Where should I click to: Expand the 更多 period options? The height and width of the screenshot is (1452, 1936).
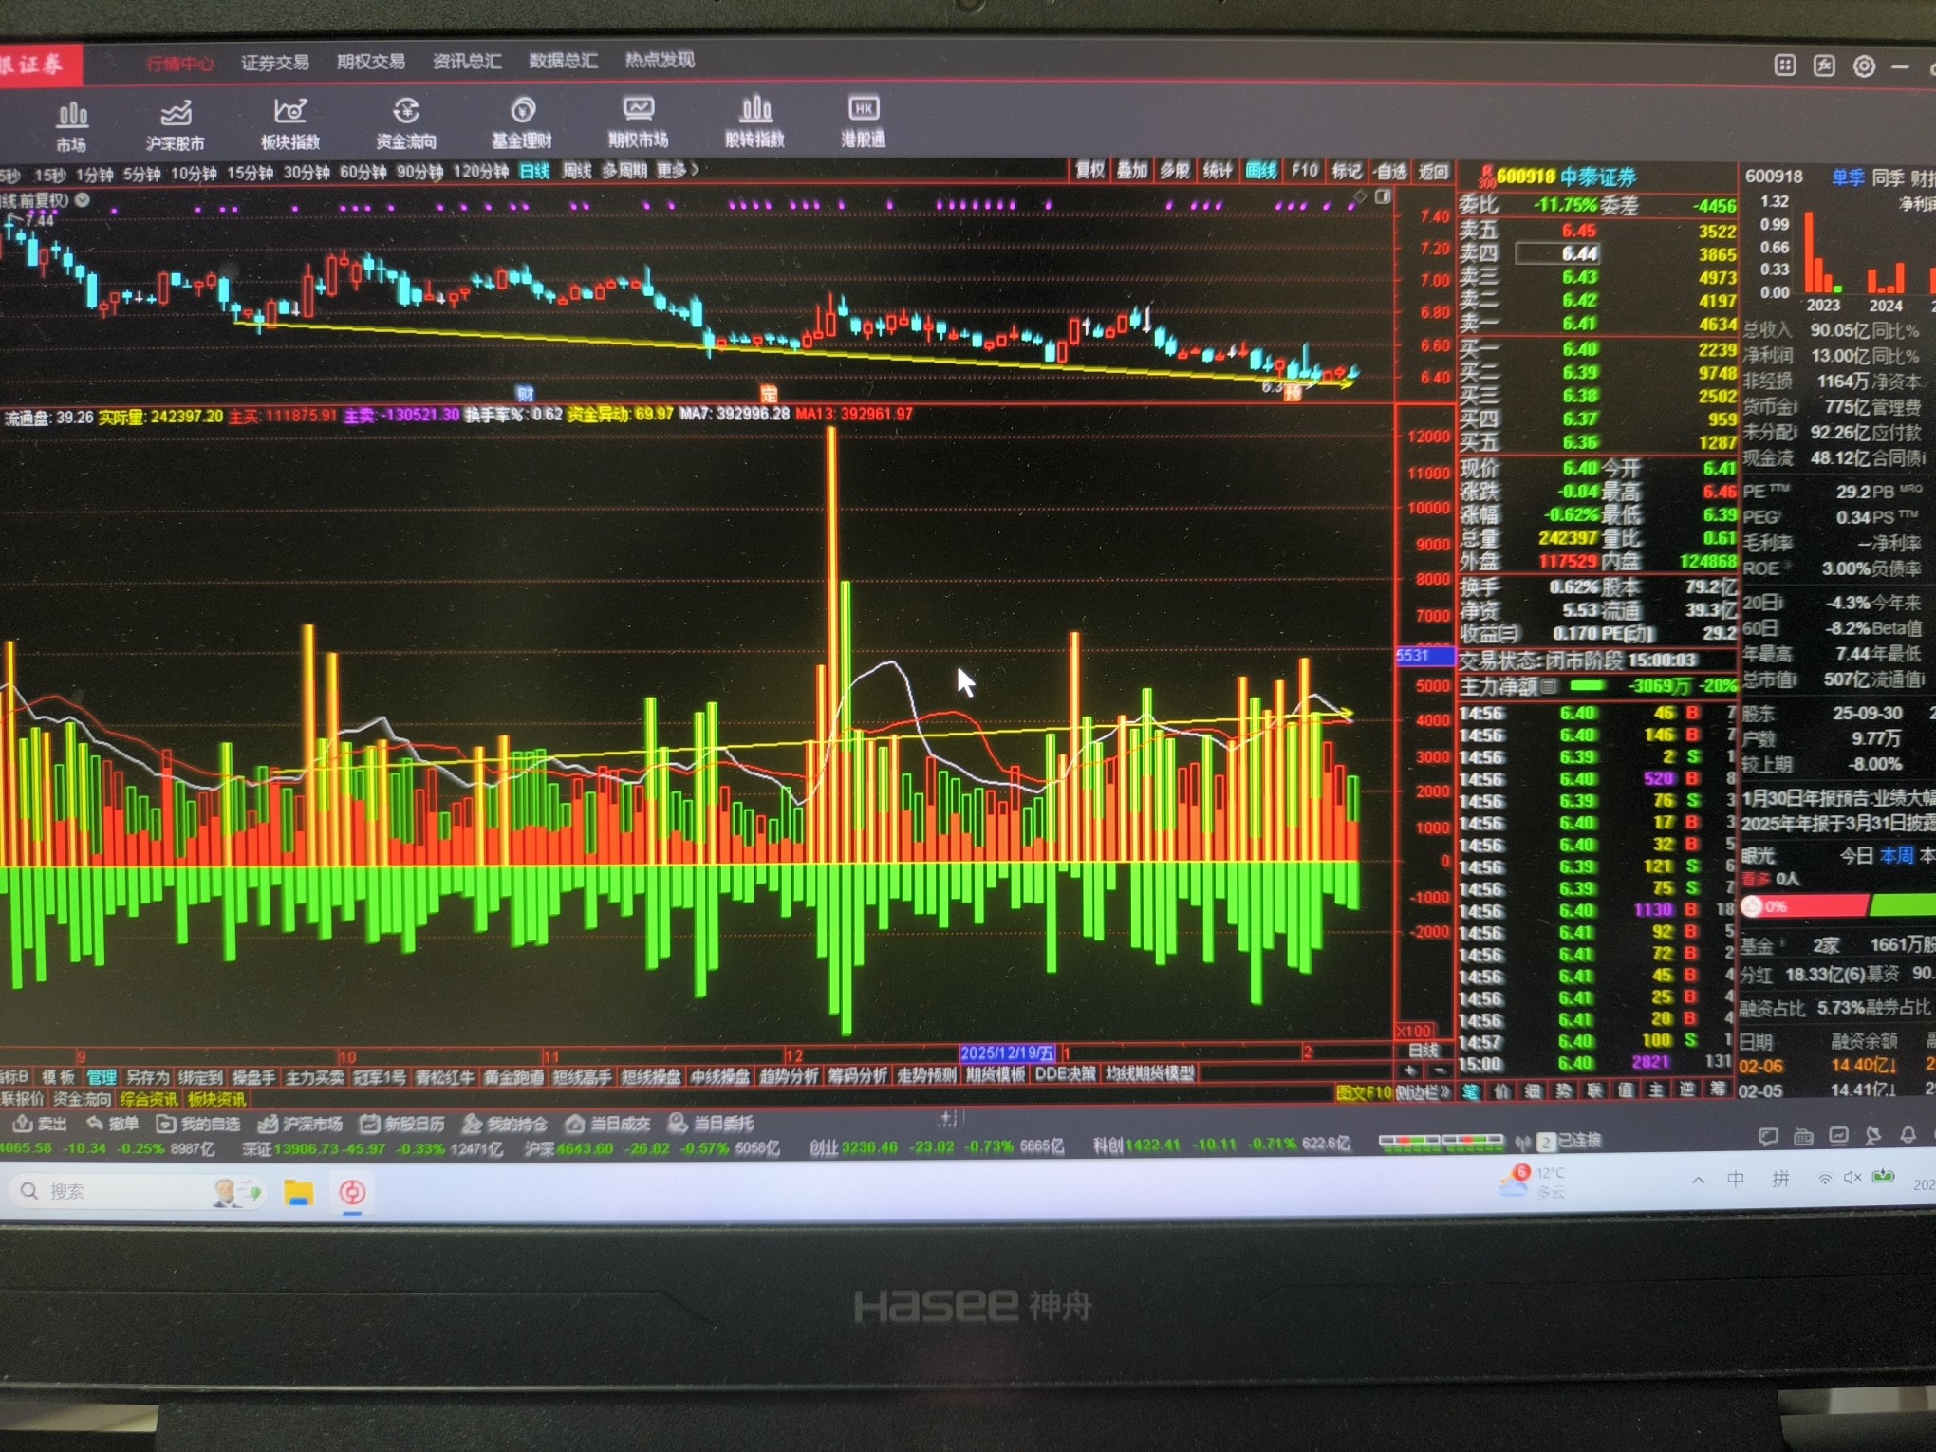677,171
